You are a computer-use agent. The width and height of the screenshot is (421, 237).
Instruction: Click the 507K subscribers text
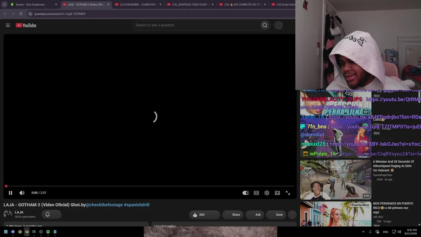pyautogui.click(x=25, y=217)
